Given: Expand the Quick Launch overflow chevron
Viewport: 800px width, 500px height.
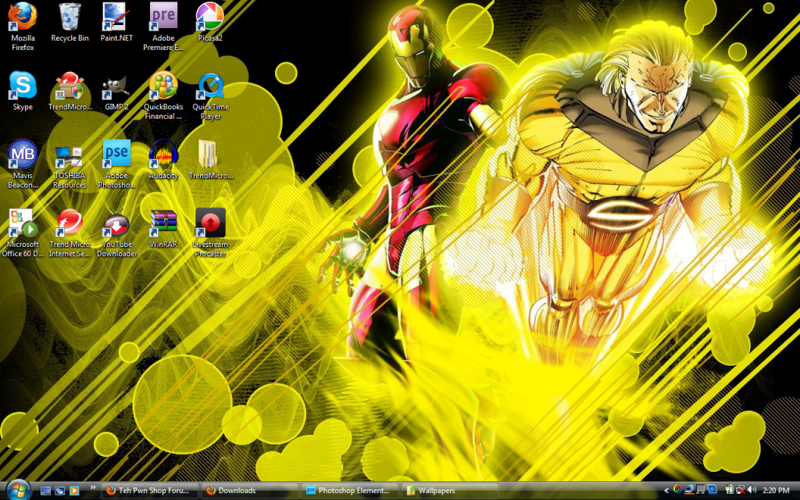Looking at the screenshot, I should 92,488.
